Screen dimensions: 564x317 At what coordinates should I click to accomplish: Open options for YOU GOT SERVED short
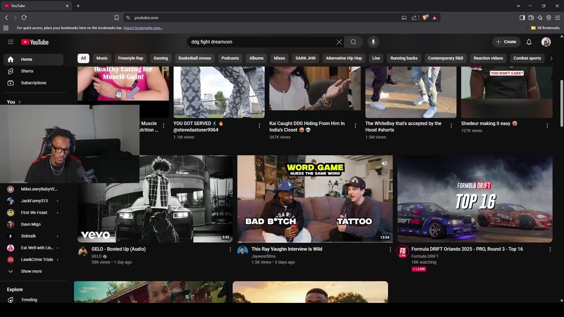260,125
